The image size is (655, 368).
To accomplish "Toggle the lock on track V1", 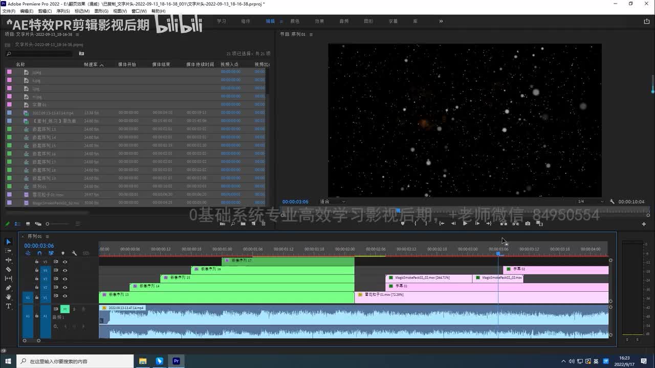I will [36, 296].
